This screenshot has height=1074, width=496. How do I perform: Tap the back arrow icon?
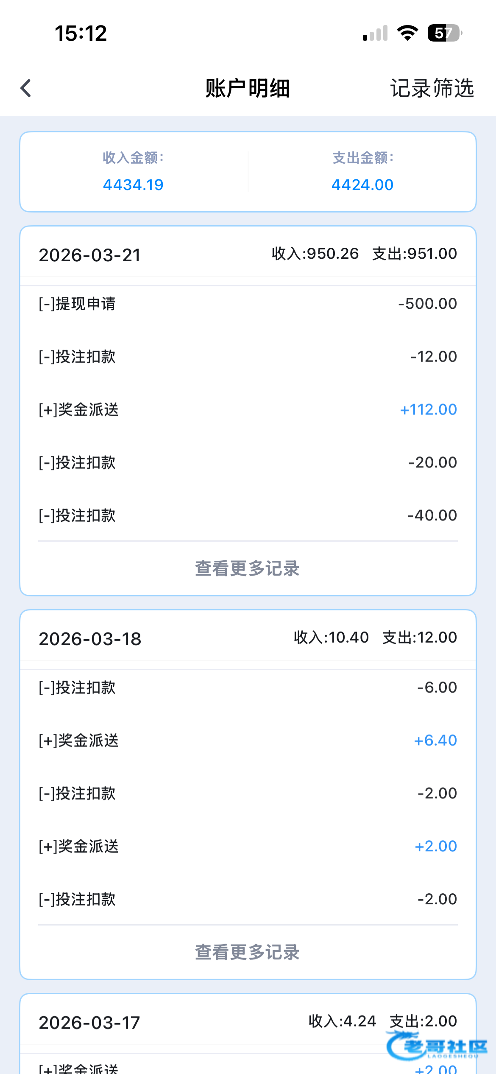point(26,88)
